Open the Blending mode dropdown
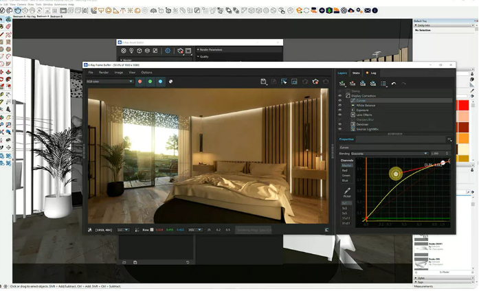 pos(389,154)
